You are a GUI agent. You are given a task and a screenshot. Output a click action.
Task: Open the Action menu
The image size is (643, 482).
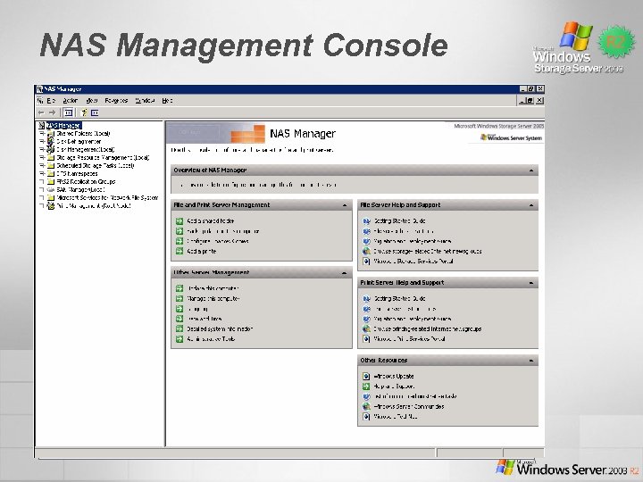tap(71, 100)
